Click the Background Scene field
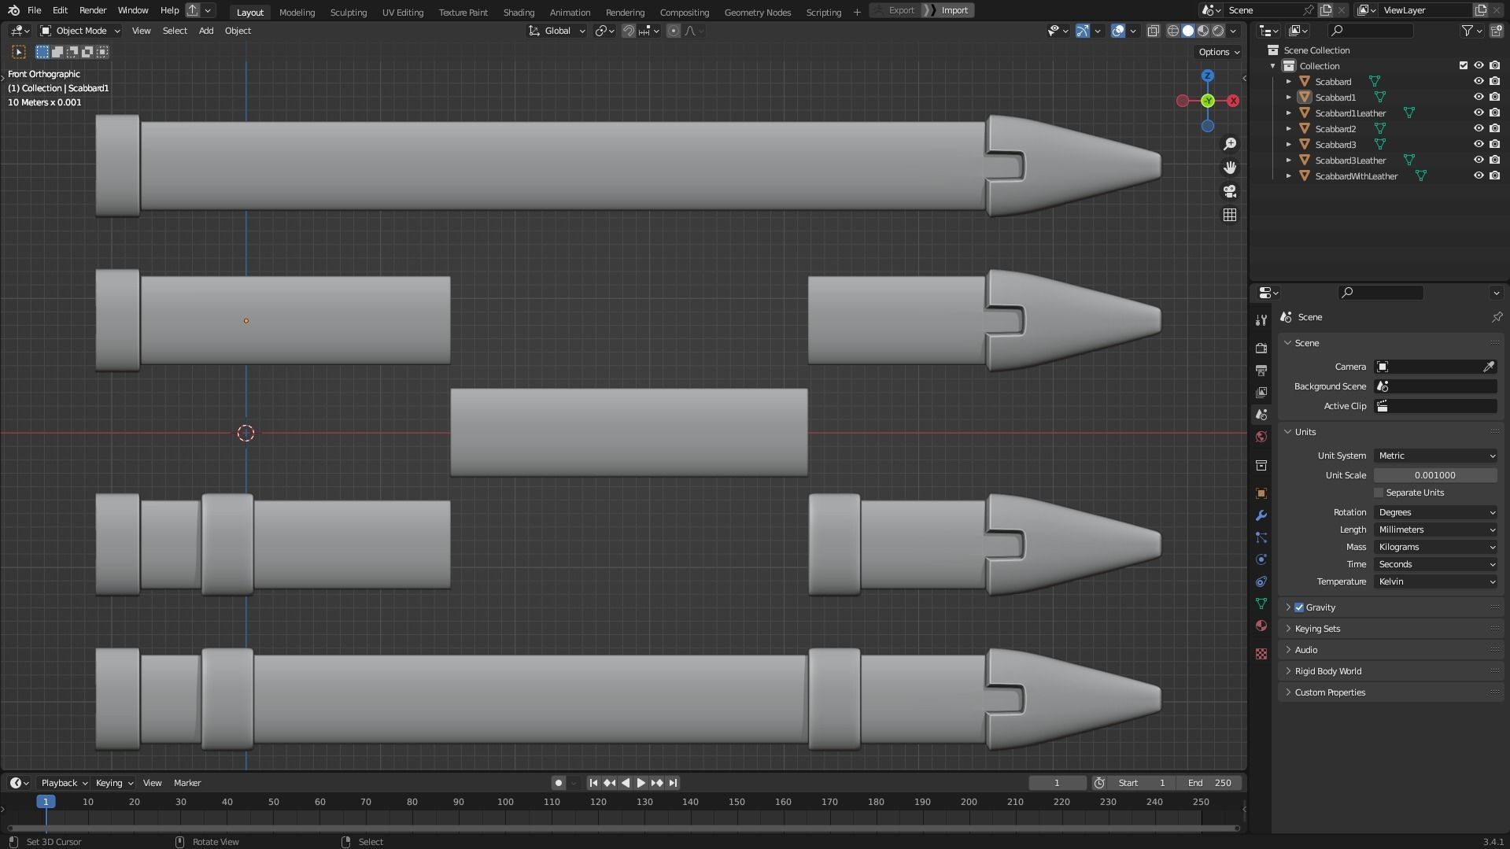Viewport: 1510px width, 849px height. 1435,386
